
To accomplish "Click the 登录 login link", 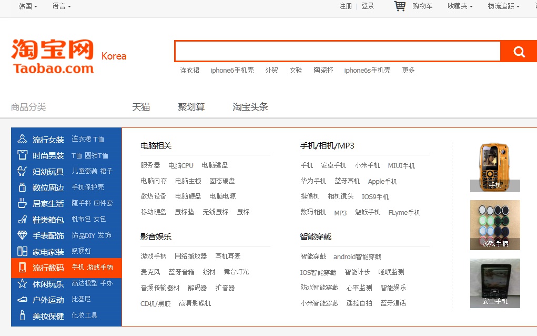I will 368,6.
